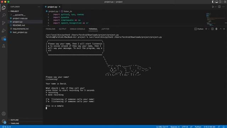Change encoding via UTF-8 status entry
The image size is (227, 128).
click(185, 127)
